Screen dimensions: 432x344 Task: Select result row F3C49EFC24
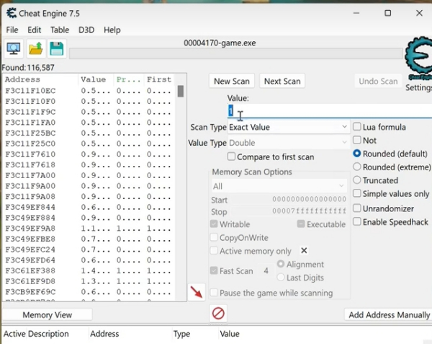tap(89, 250)
